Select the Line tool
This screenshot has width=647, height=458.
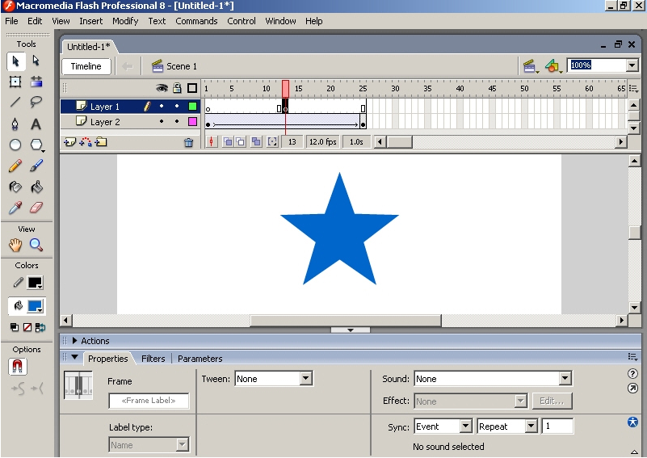point(15,102)
